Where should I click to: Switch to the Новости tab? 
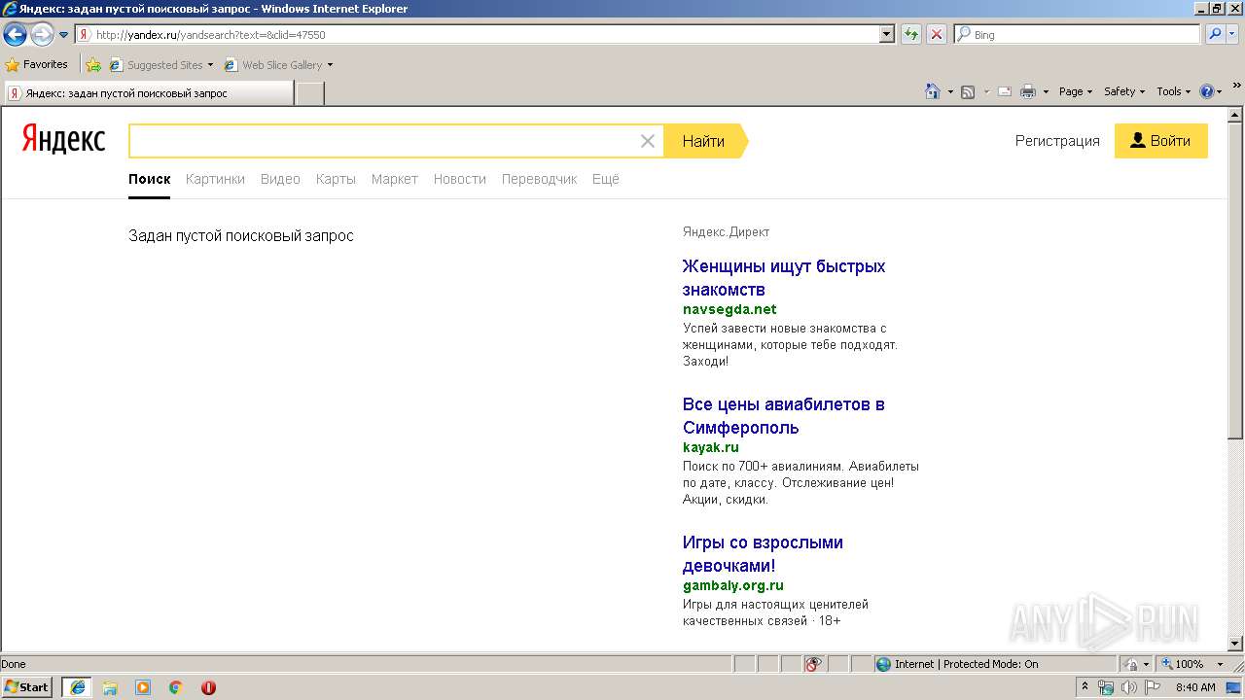click(459, 179)
